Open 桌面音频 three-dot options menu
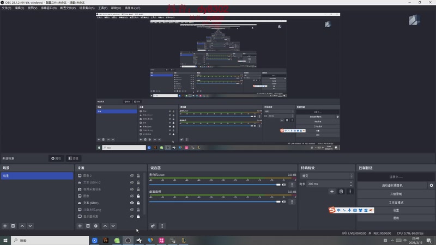Screen dimensions: 436x245 [292, 201]
